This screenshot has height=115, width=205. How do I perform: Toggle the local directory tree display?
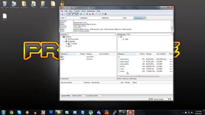click(x=71, y=14)
